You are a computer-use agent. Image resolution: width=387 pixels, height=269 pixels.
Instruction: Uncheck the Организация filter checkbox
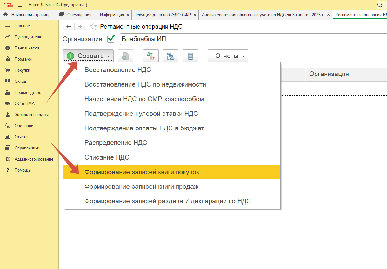point(111,39)
